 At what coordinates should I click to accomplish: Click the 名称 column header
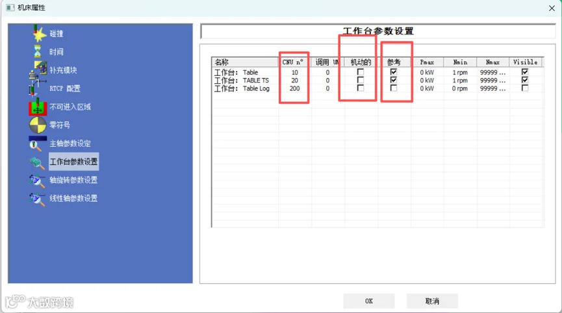pyautogui.click(x=245, y=62)
